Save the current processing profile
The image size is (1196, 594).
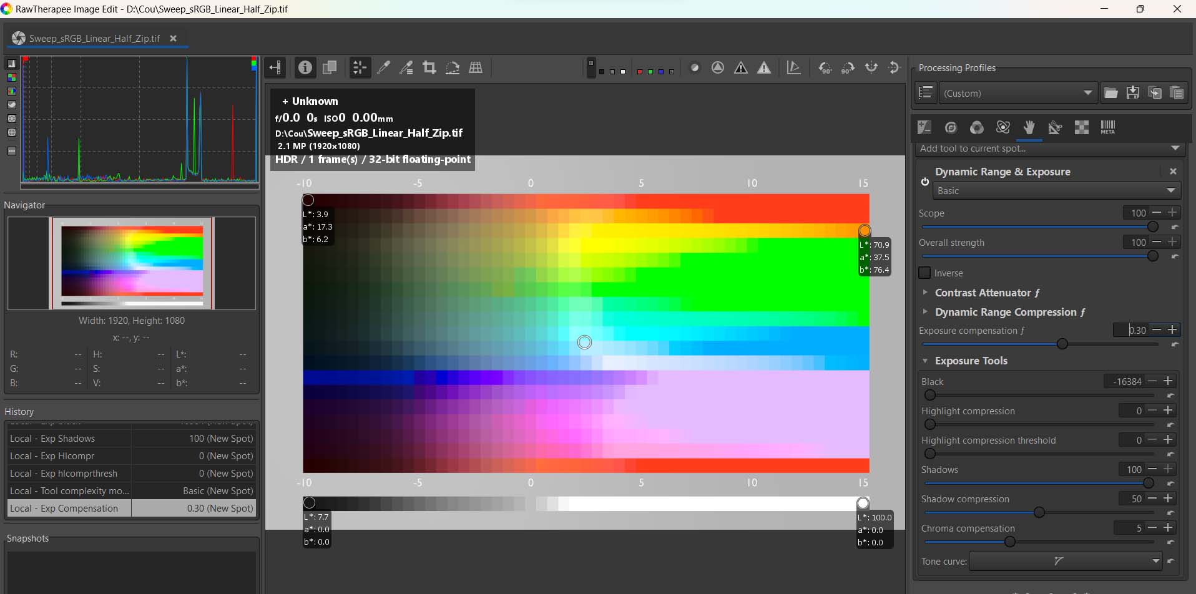pos(1132,92)
